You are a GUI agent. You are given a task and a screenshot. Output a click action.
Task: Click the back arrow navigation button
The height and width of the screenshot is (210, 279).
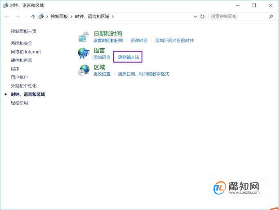point(7,16)
